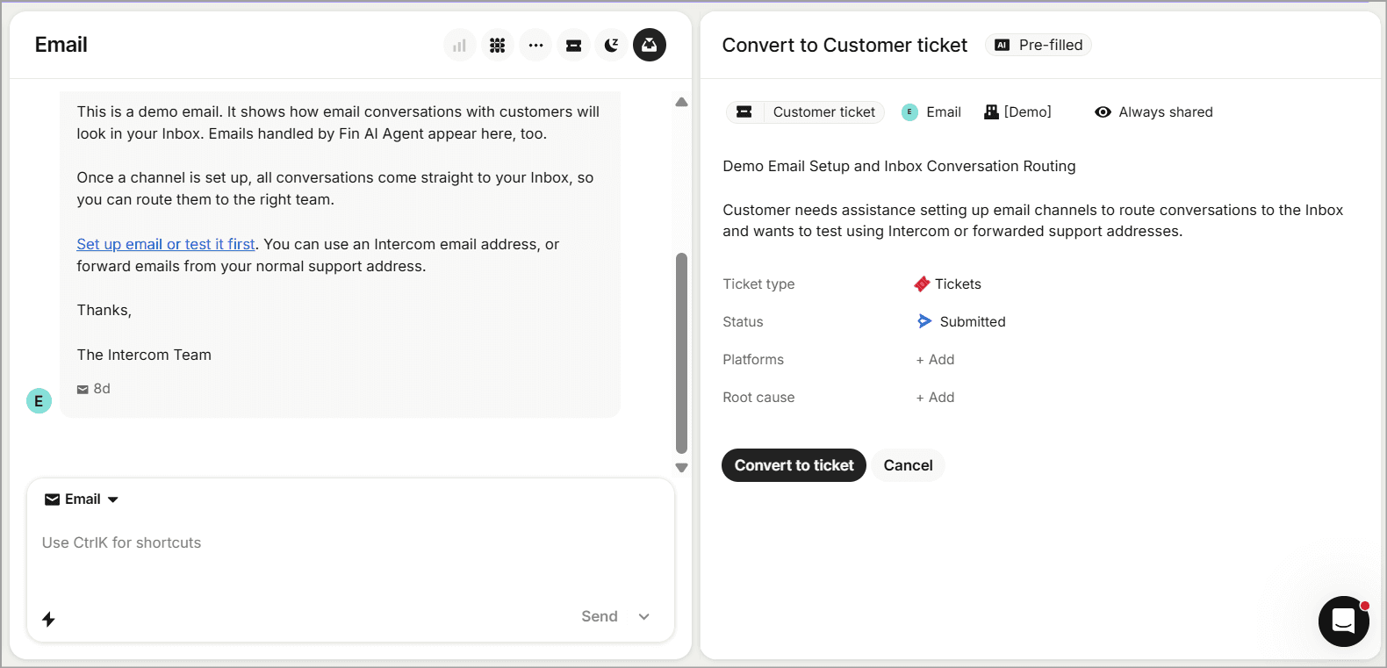Open the Email channel dropdown in composer
This screenshot has width=1387, height=668.
click(x=82, y=499)
